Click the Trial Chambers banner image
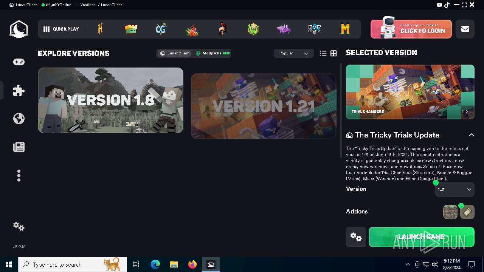 [410, 92]
